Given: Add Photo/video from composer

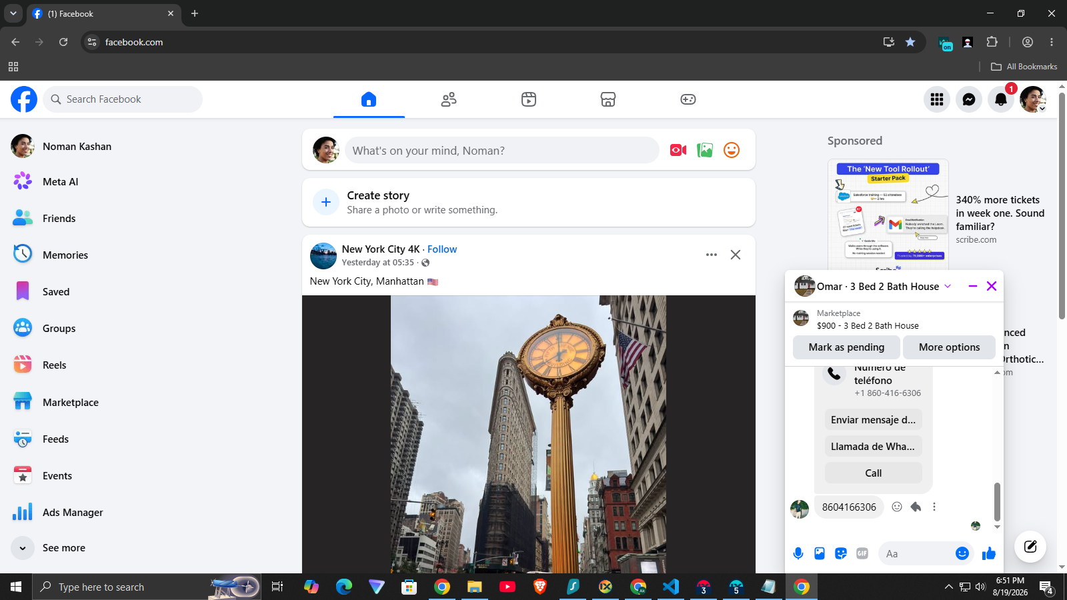Looking at the screenshot, I should click(x=705, y=150).
